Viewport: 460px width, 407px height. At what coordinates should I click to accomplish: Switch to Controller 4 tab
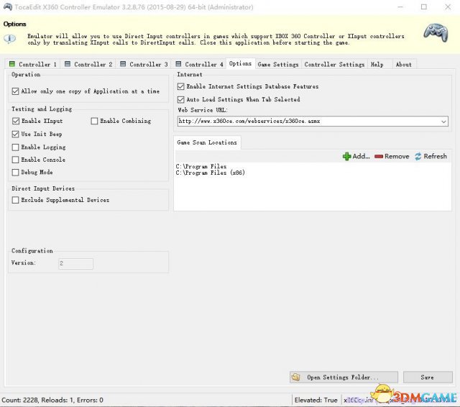click(199, 64)
